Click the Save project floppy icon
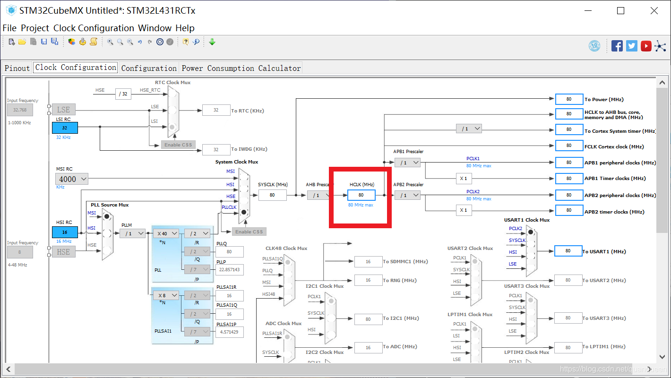671x378 pixels. click(x=44, y=42)
